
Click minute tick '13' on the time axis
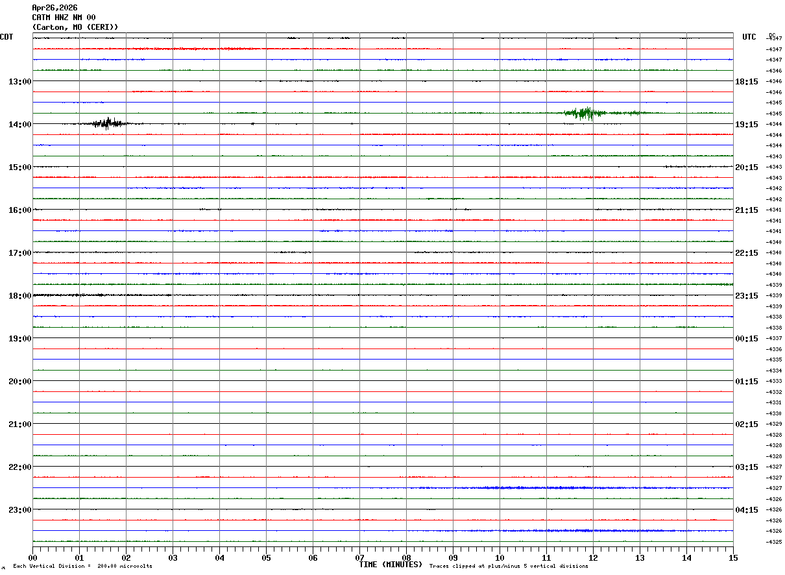640,557
